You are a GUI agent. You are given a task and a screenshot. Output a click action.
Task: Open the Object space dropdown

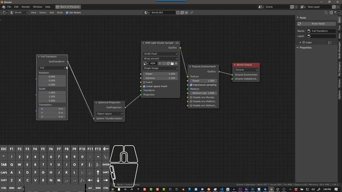pos(109,114)
